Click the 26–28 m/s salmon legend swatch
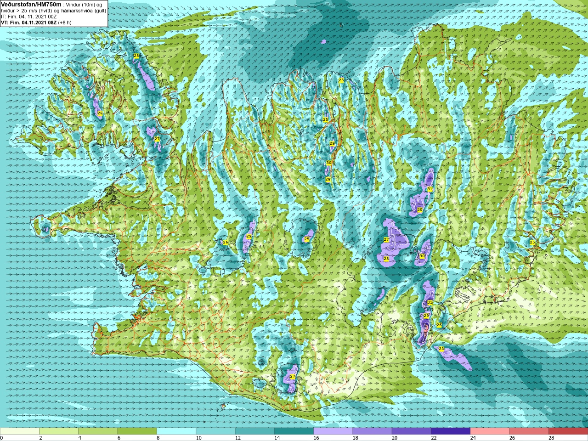This screenshot has height=441, width=588. click(529, 431)
